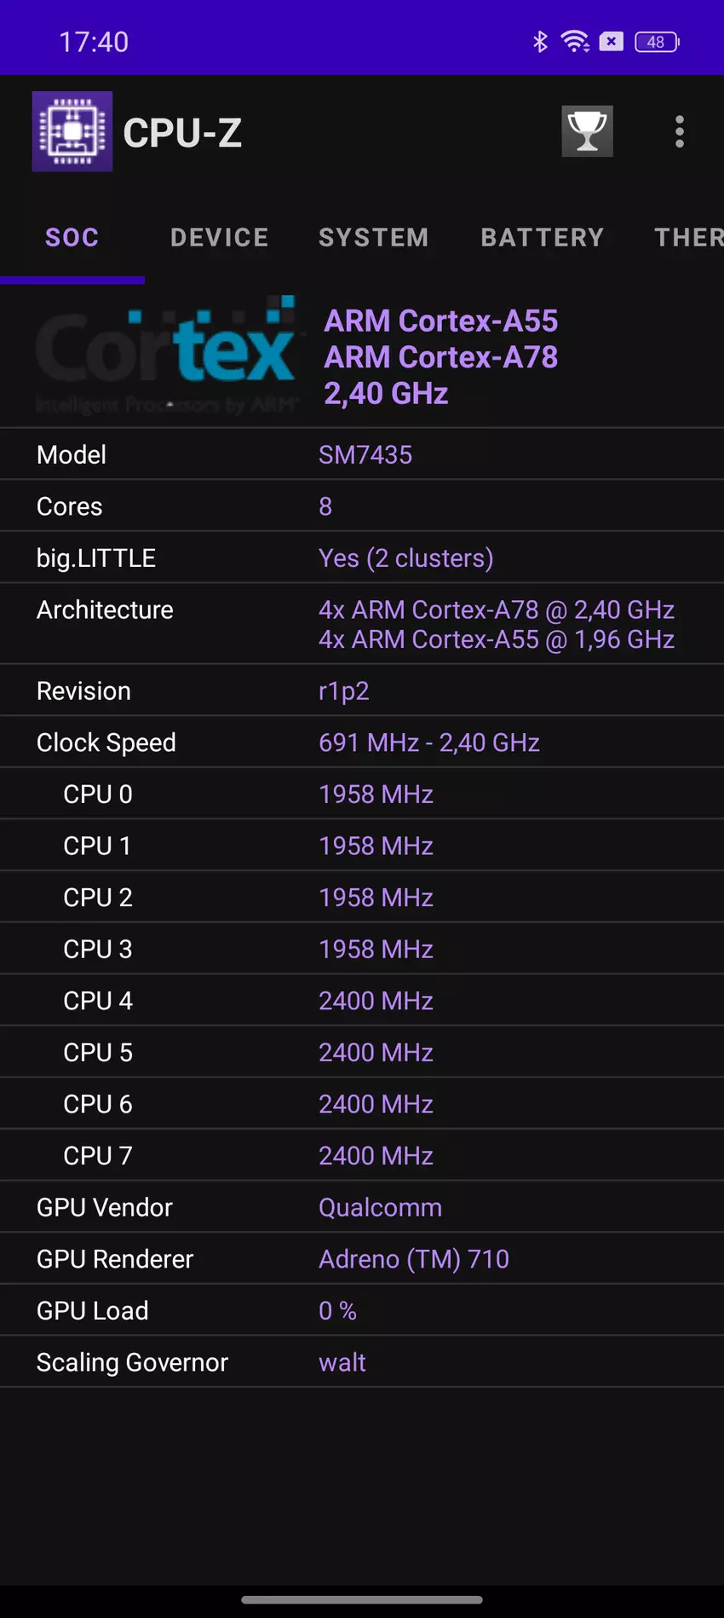Select the CPU 4 frequency row

(362, 1001)
